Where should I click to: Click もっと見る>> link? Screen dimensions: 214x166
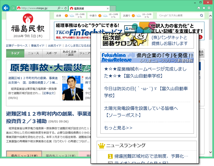click(118, 128)
